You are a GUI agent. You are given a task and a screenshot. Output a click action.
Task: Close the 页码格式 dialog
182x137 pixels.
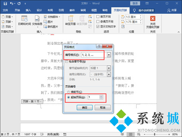107,46
